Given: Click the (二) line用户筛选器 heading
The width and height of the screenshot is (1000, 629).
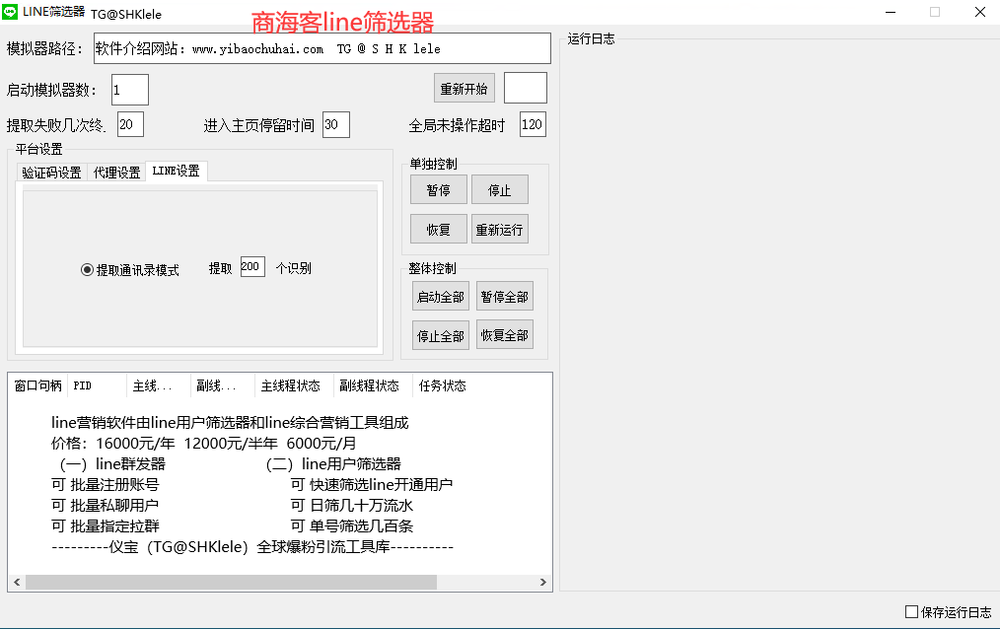Looking at the screenshot, I should click(x=333, y=464).
